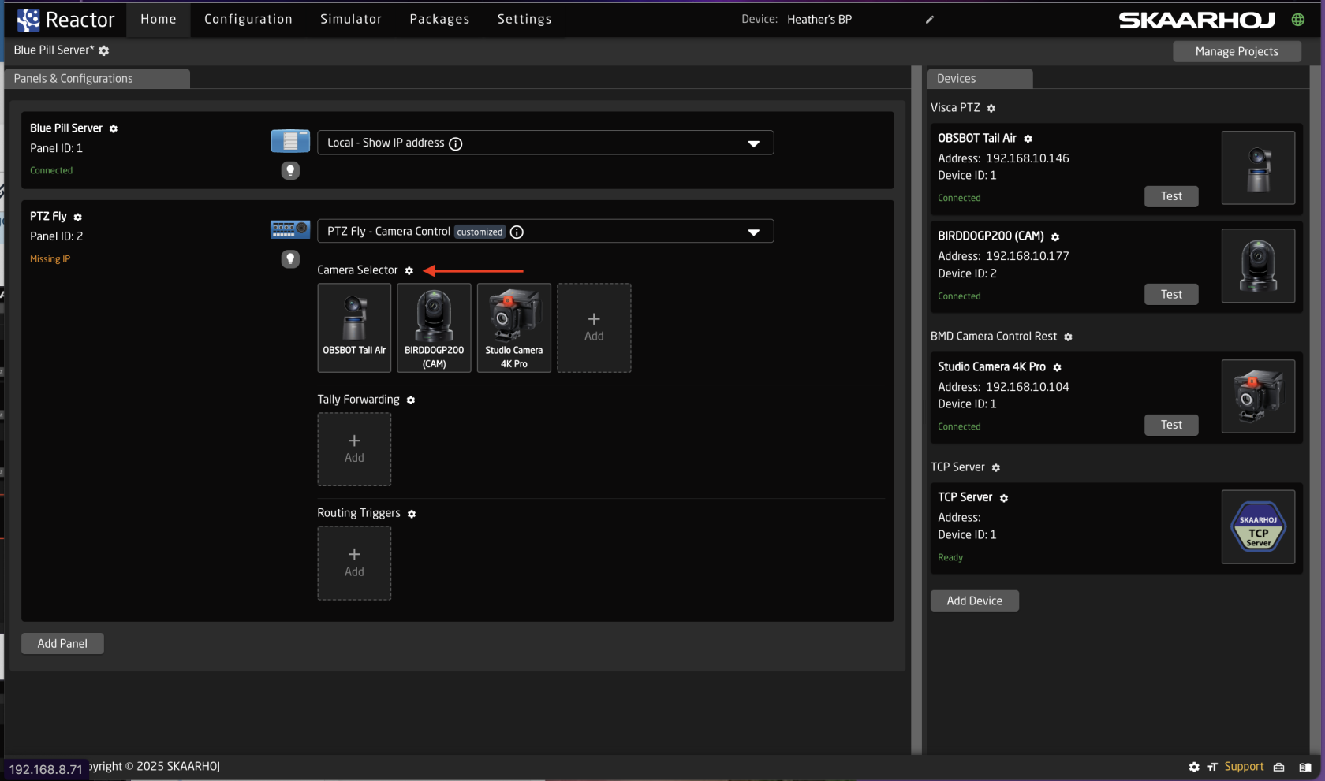Click the lightbulb icon on the PTZ Fly panel
This screenshot has height=781, width=1325.
[290, 258]
